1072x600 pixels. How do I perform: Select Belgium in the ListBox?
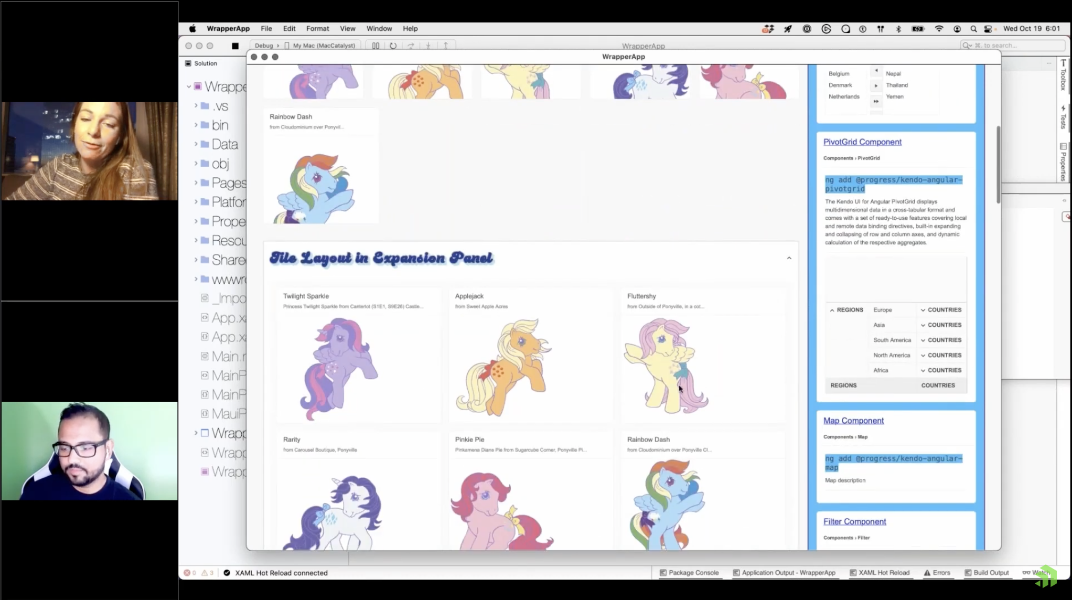839,74
